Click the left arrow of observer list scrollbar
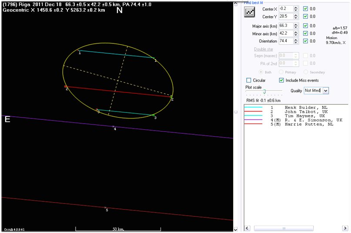Screen dimensions: 351x233 point(247,228)
